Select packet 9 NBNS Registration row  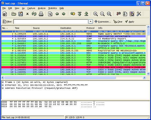tap(74, 50)
